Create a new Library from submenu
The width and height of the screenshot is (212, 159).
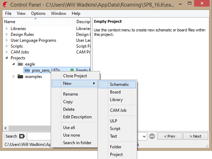coord(117,100)
